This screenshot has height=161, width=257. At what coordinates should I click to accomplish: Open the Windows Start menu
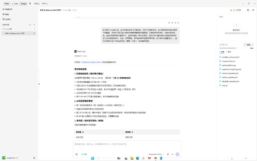click(x=93, y=158)
